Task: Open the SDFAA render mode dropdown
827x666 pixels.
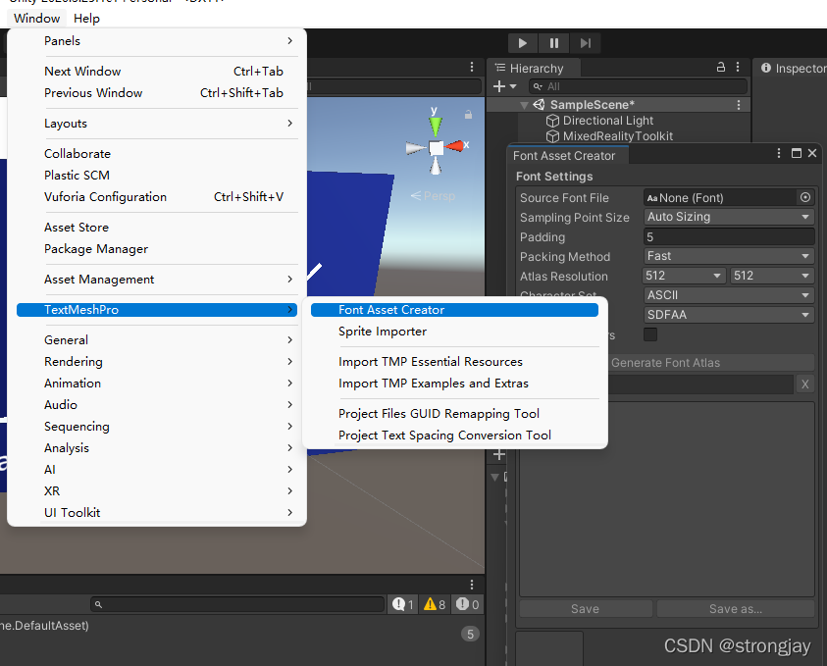Action: coord(729,315)
